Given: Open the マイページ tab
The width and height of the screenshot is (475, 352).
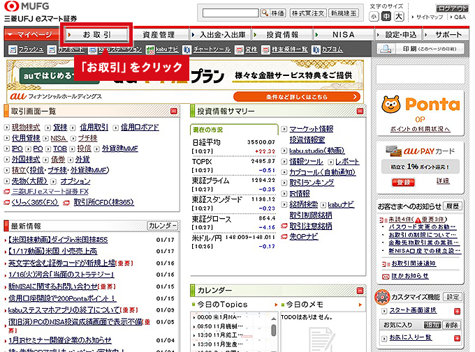Looking at the screenshot, I should click(x=32, y=35).
